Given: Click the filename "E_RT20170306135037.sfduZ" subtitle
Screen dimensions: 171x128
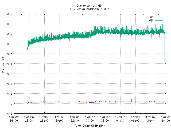Looking at the screenshot, I should pyautogui.click(x=90, y=9).
